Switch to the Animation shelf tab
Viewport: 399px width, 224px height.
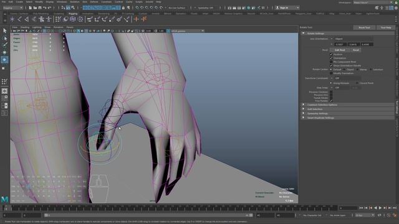coord(87,14)
